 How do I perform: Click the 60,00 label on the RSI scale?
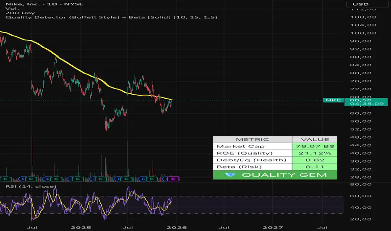tap(361, 196)
